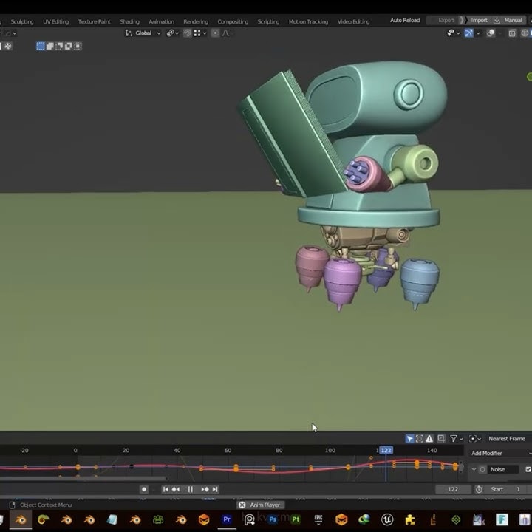Screen dimensions: 532x532
Task: Switch to the Scripting workspace tab
Action: tap(268, 21)
